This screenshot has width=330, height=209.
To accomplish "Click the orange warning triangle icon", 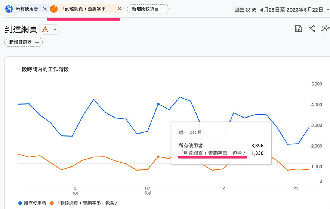I will point(45,29).
